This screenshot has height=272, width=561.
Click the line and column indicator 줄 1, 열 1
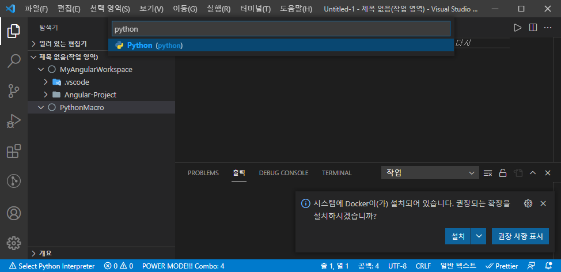[x=335, y=266]
